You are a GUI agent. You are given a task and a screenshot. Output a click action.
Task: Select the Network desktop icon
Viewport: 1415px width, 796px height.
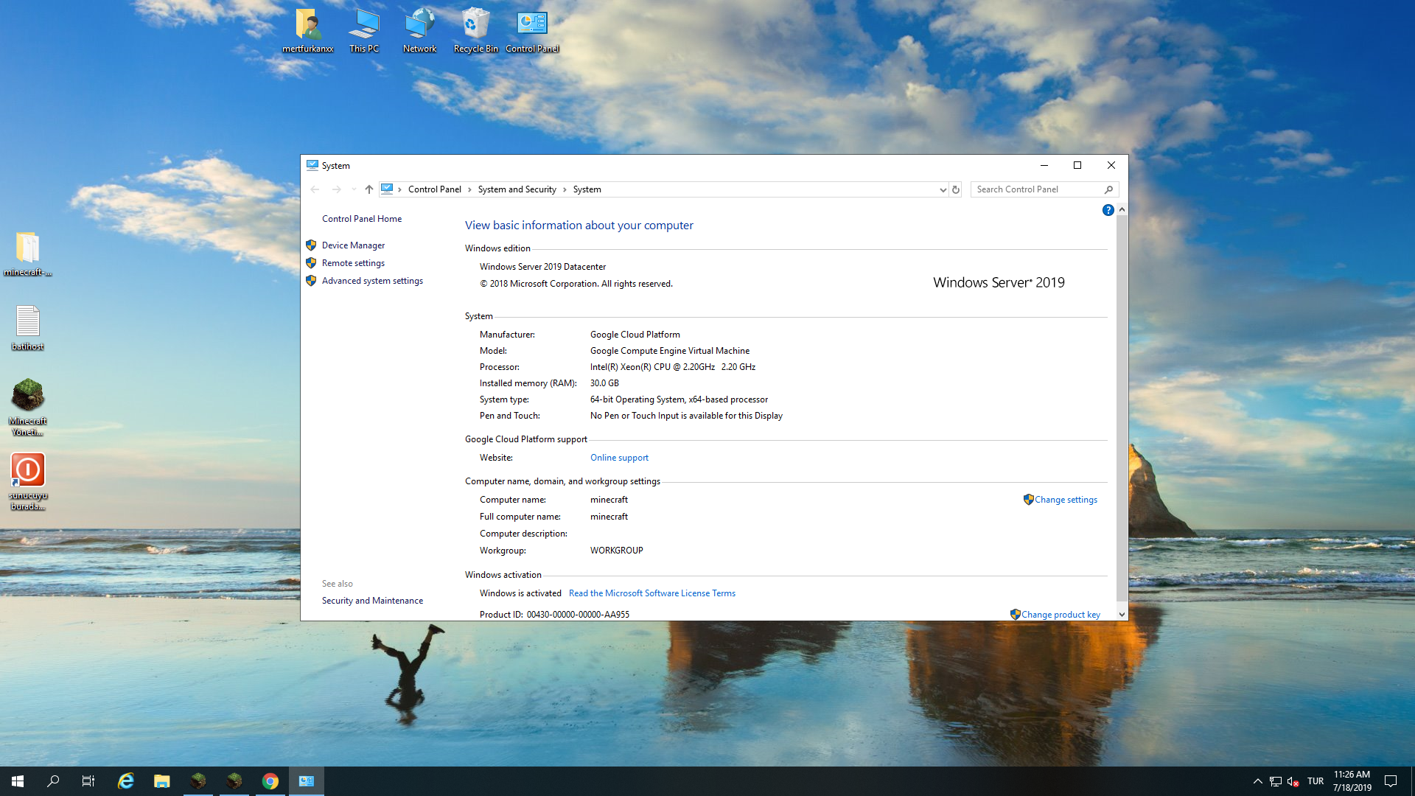coord(420,30)
